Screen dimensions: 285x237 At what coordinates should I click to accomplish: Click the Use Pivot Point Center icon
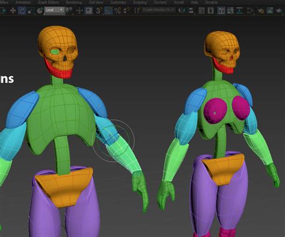[x=69, y=10]
